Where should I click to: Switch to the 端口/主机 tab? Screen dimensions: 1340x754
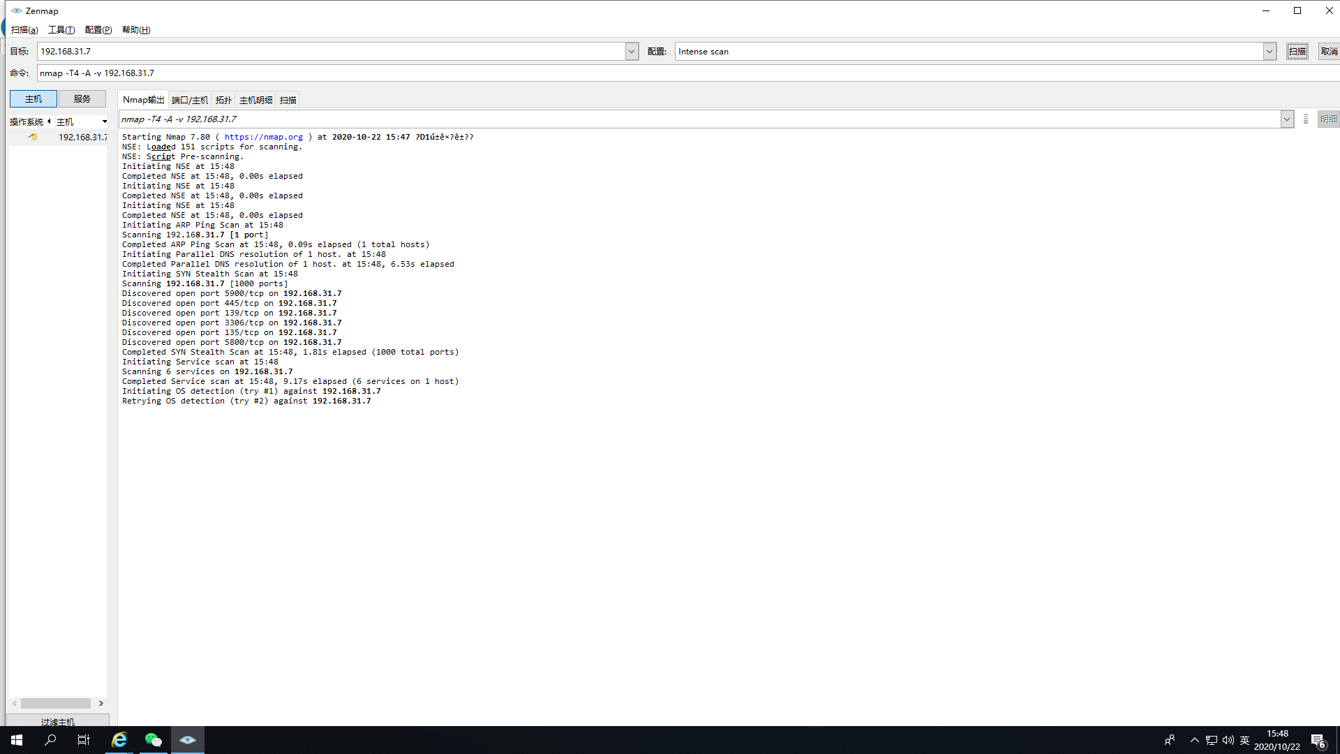tap(189, 101)
